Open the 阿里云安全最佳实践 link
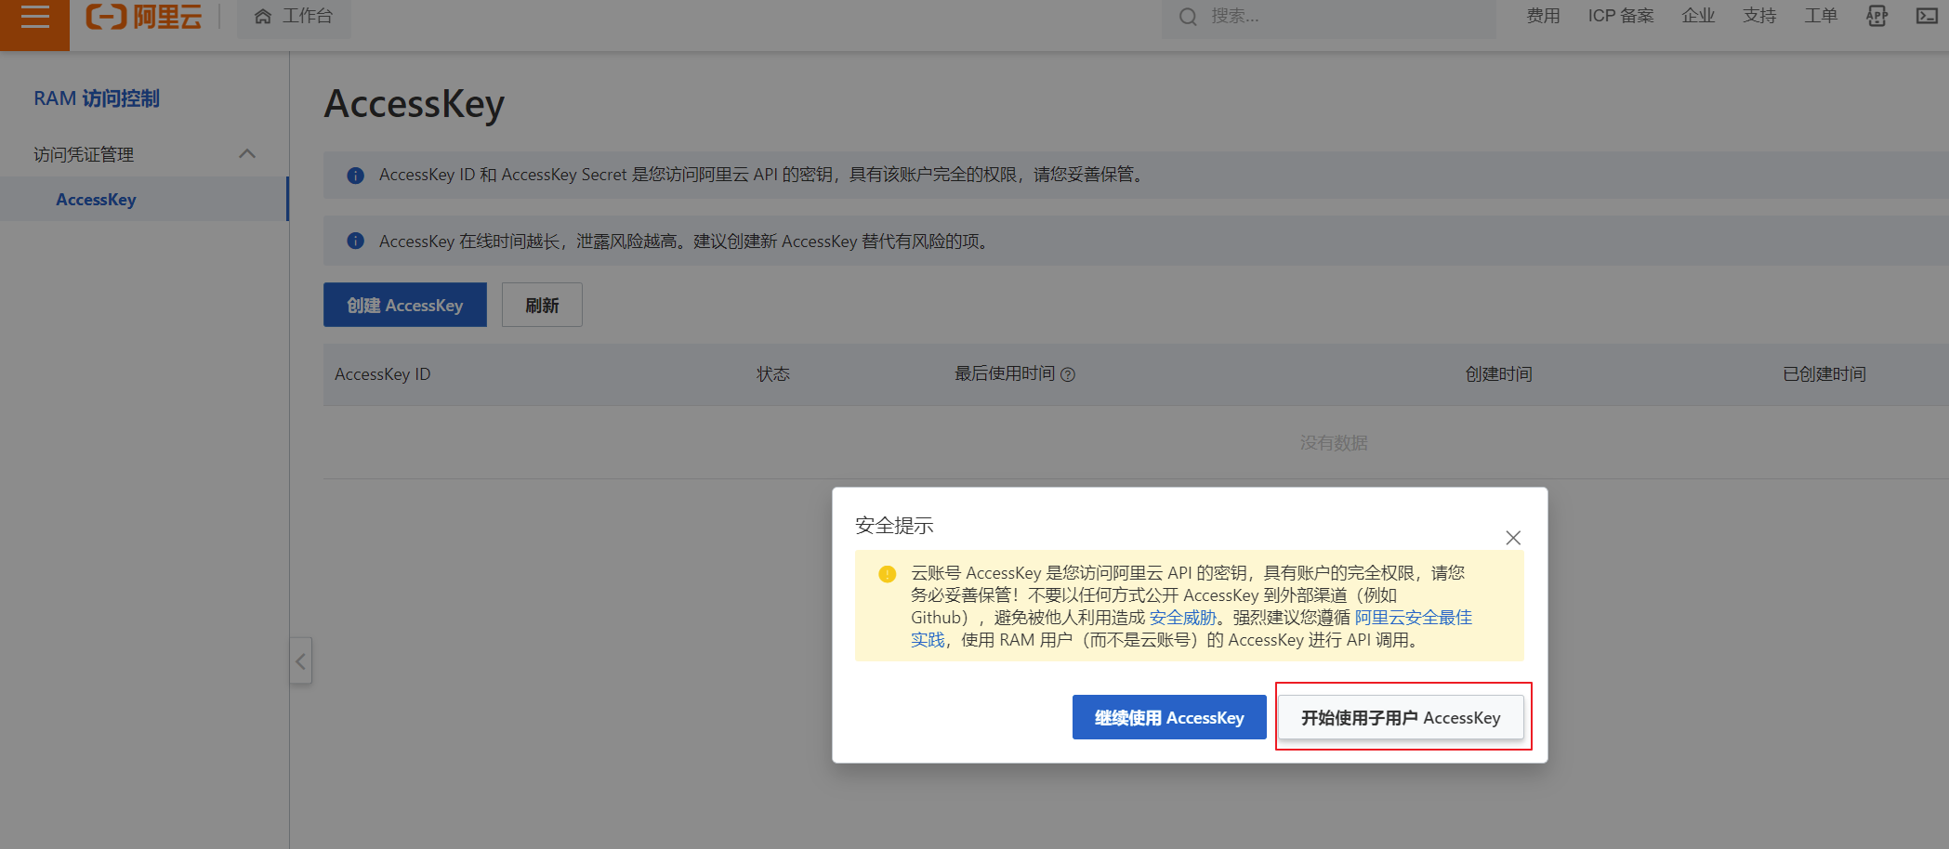This screenshot has height=849, width=1949. [x=1413, y=618]
